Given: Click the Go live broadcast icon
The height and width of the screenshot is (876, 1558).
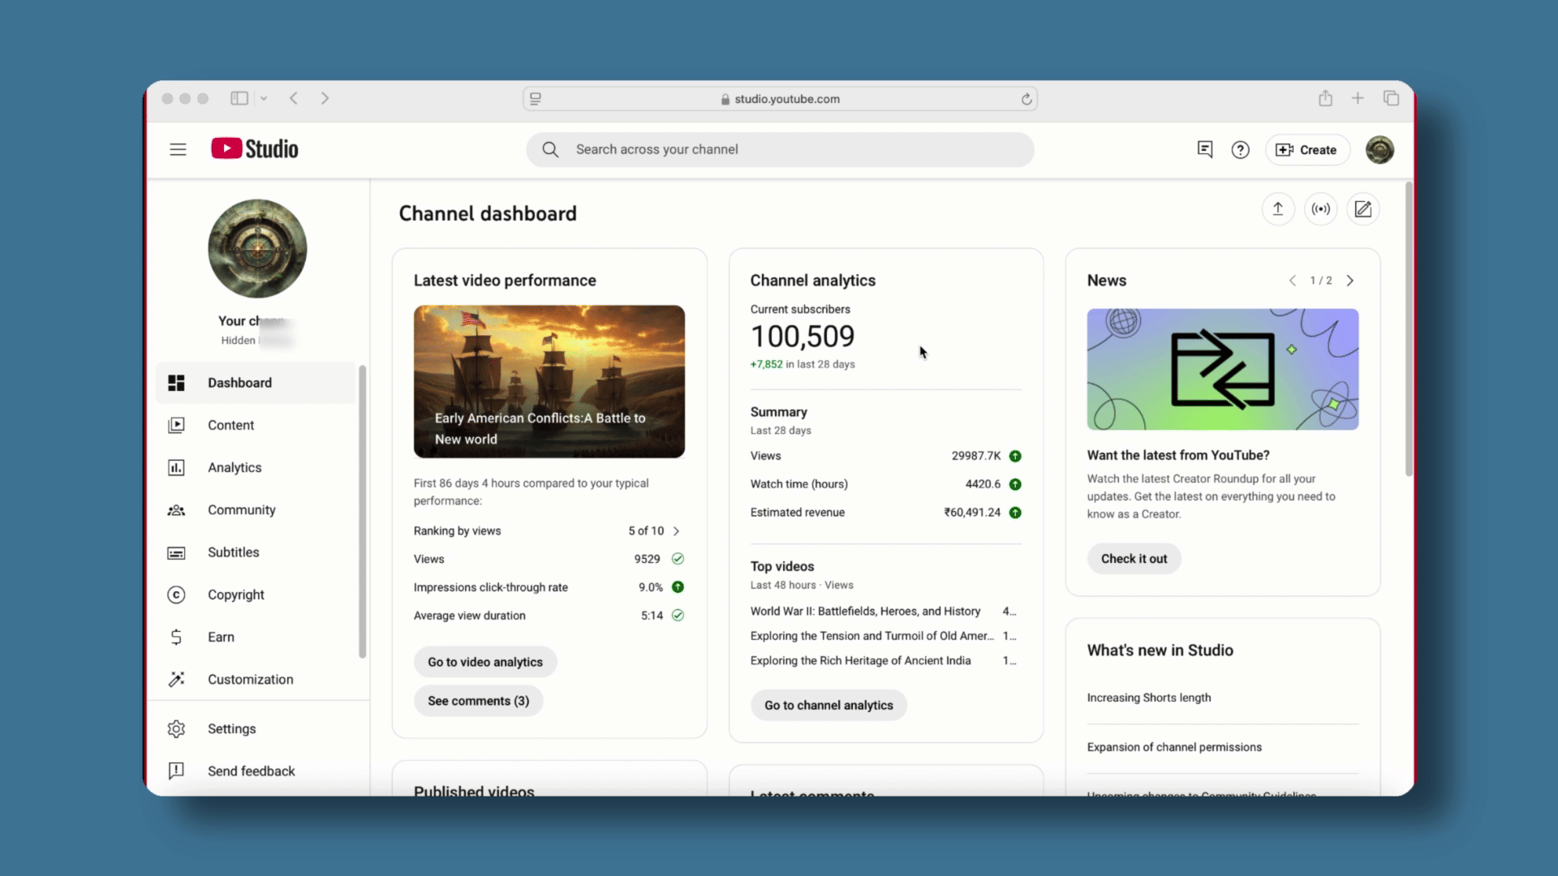Looking at the screenshot, I should [1321, 209].
